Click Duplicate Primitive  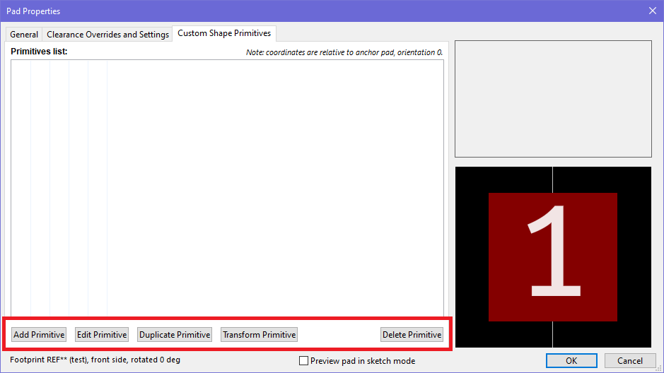(175, 335)
